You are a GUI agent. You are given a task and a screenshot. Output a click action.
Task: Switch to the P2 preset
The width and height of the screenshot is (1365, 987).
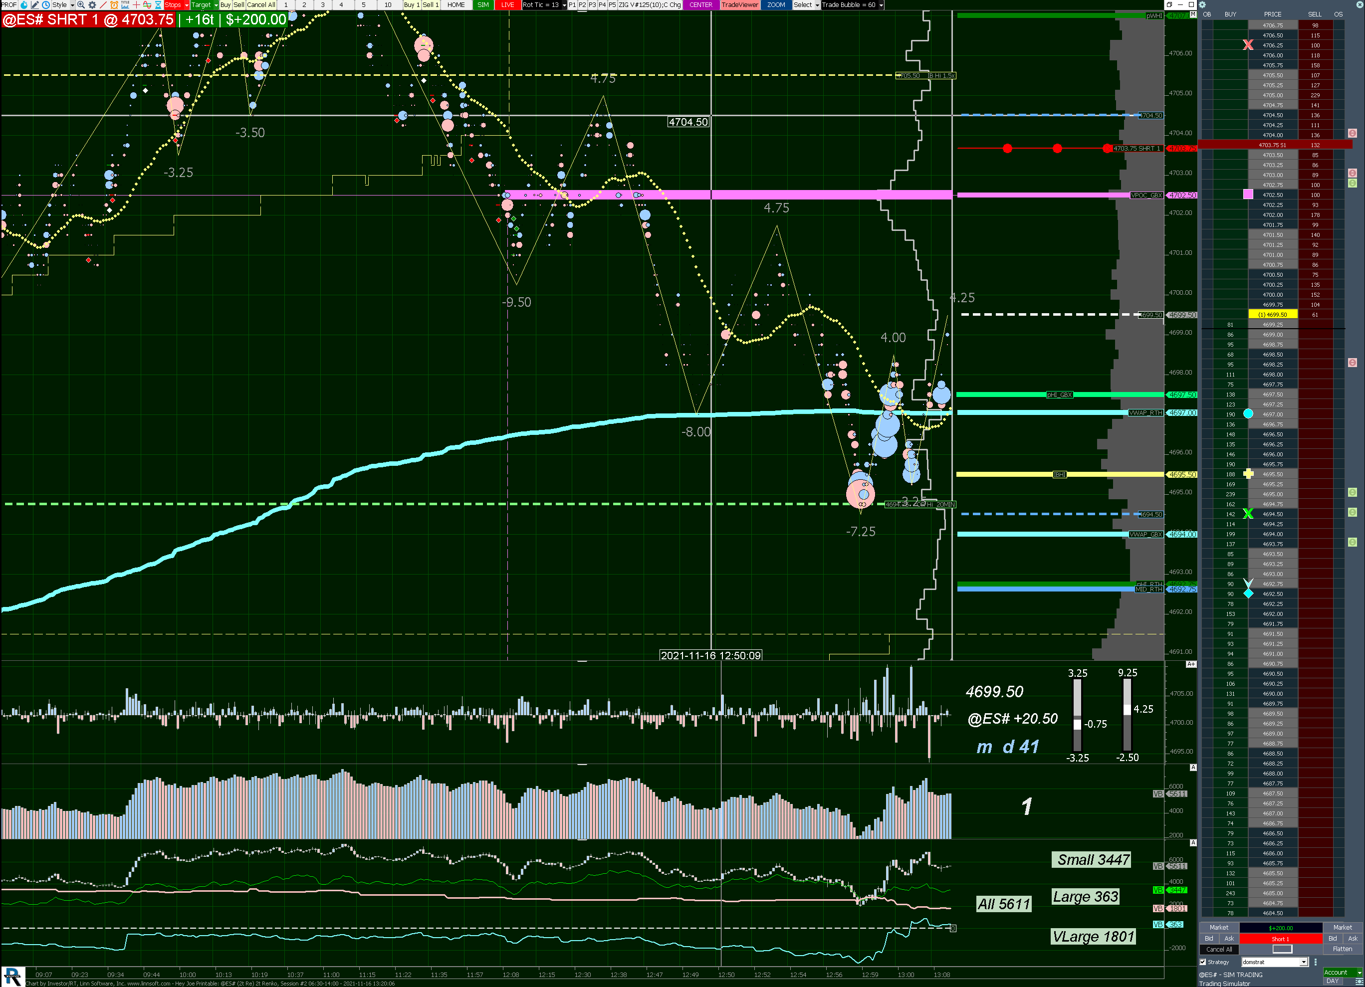[582, 5]
